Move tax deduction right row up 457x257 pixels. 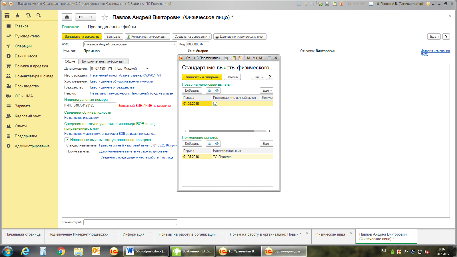[210, 91]
